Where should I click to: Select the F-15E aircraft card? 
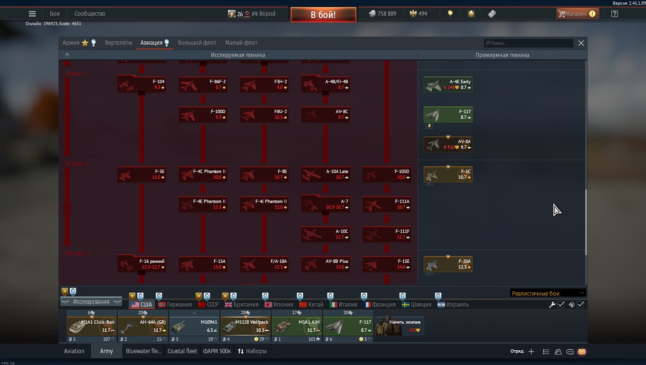click(x=387, y=264)
